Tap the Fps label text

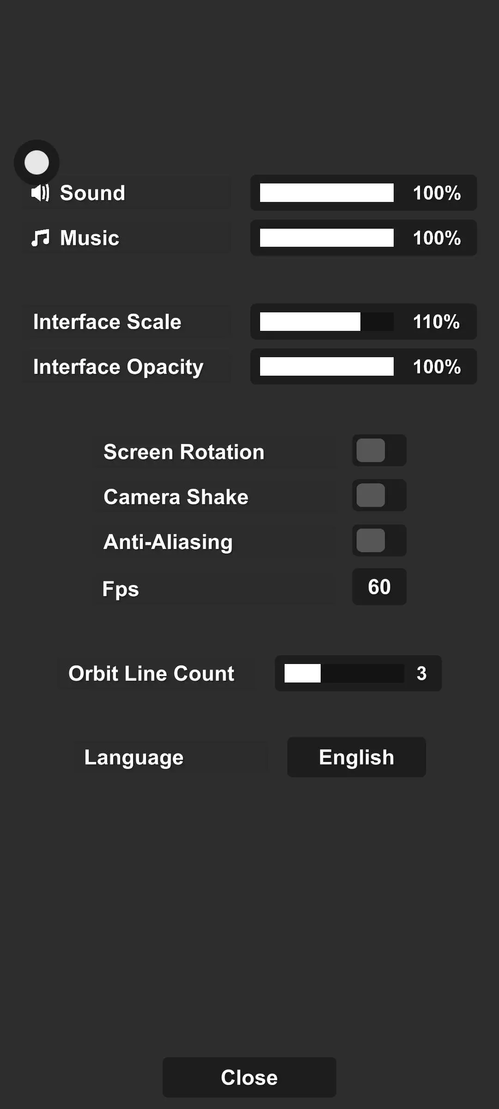(121, 589)
